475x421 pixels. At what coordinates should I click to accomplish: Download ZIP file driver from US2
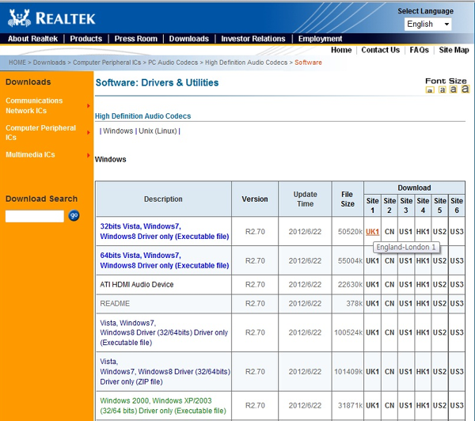pos(439,372)
